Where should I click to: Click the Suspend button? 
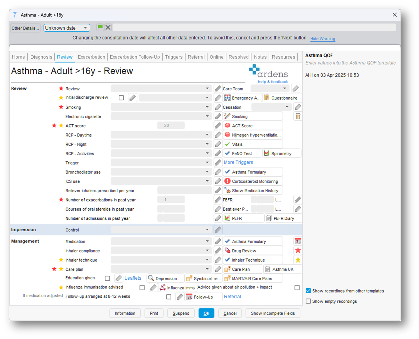point(181,313)
